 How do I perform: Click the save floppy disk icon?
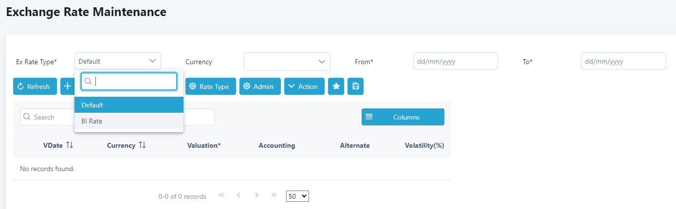pos(355,87)
